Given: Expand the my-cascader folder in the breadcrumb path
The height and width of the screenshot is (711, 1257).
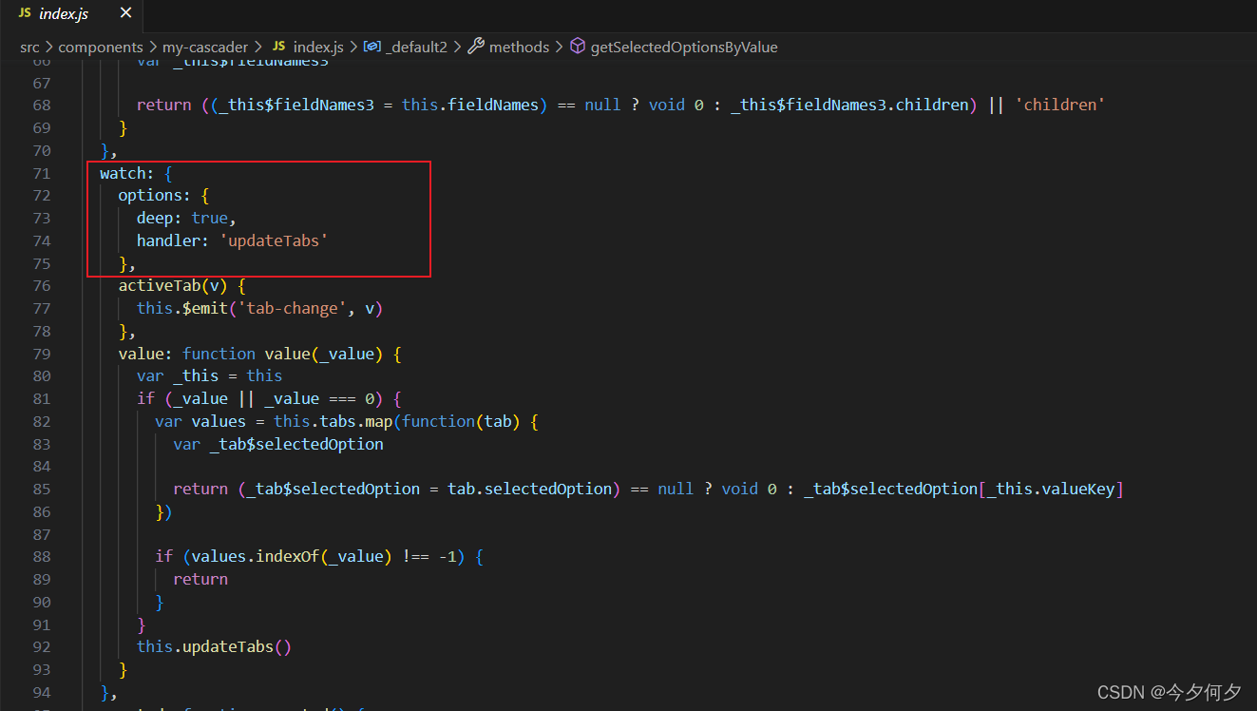Looking at the screenshot, I should click(x=205, y=47).
